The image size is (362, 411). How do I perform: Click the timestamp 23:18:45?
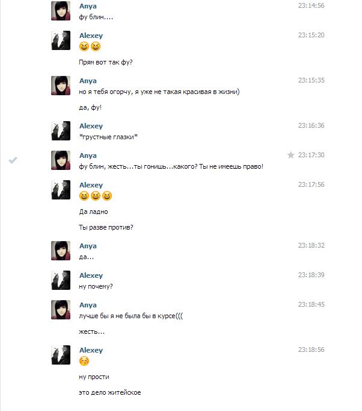pos(311,304)
